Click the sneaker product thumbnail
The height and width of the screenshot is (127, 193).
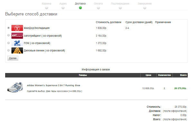(x=15, y=87)
